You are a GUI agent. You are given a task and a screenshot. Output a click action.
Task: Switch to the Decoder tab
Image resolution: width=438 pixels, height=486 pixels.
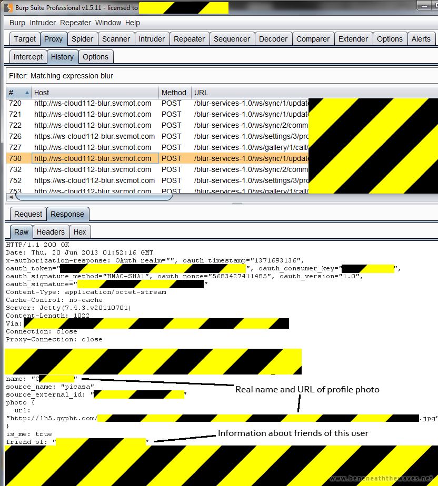273,39
